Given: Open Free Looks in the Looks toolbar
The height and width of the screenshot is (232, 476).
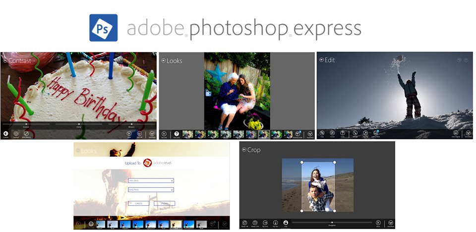Looking at the screenshot, I should pyautogui.click(x=177, y=134).
